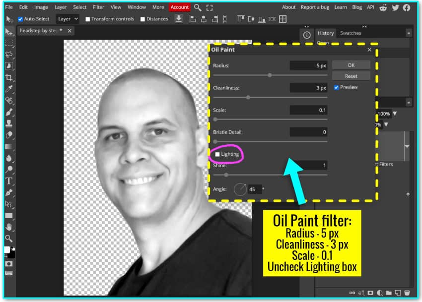Click Reset in the Oil Paint dialog
Image resolution: width=422 pixels, height=302 pixels.
(x=351, y=76)
